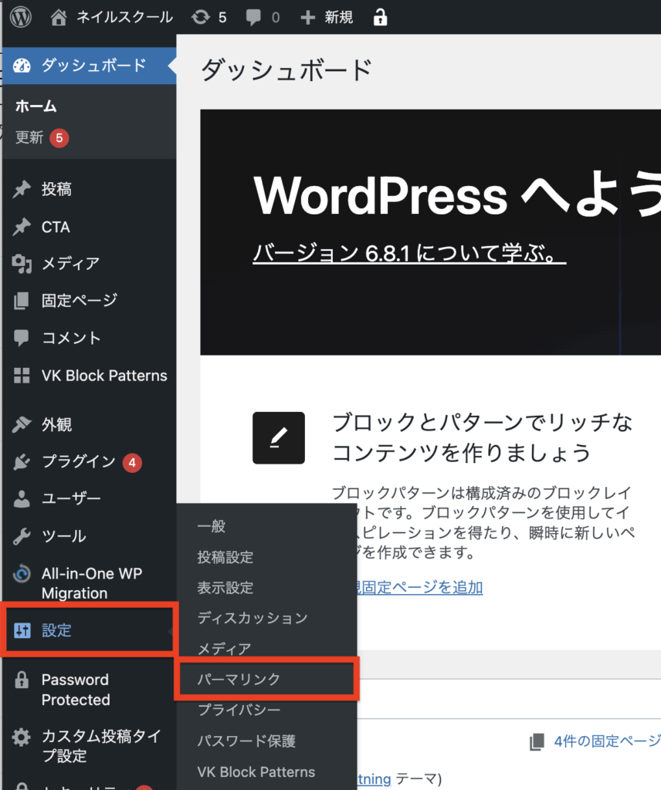Screen dimensions: 661x790
Task: Click the 固定ページを追加 link
Action: pos(419,587)
